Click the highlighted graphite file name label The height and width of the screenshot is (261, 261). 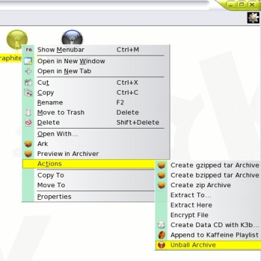[11, 58]
